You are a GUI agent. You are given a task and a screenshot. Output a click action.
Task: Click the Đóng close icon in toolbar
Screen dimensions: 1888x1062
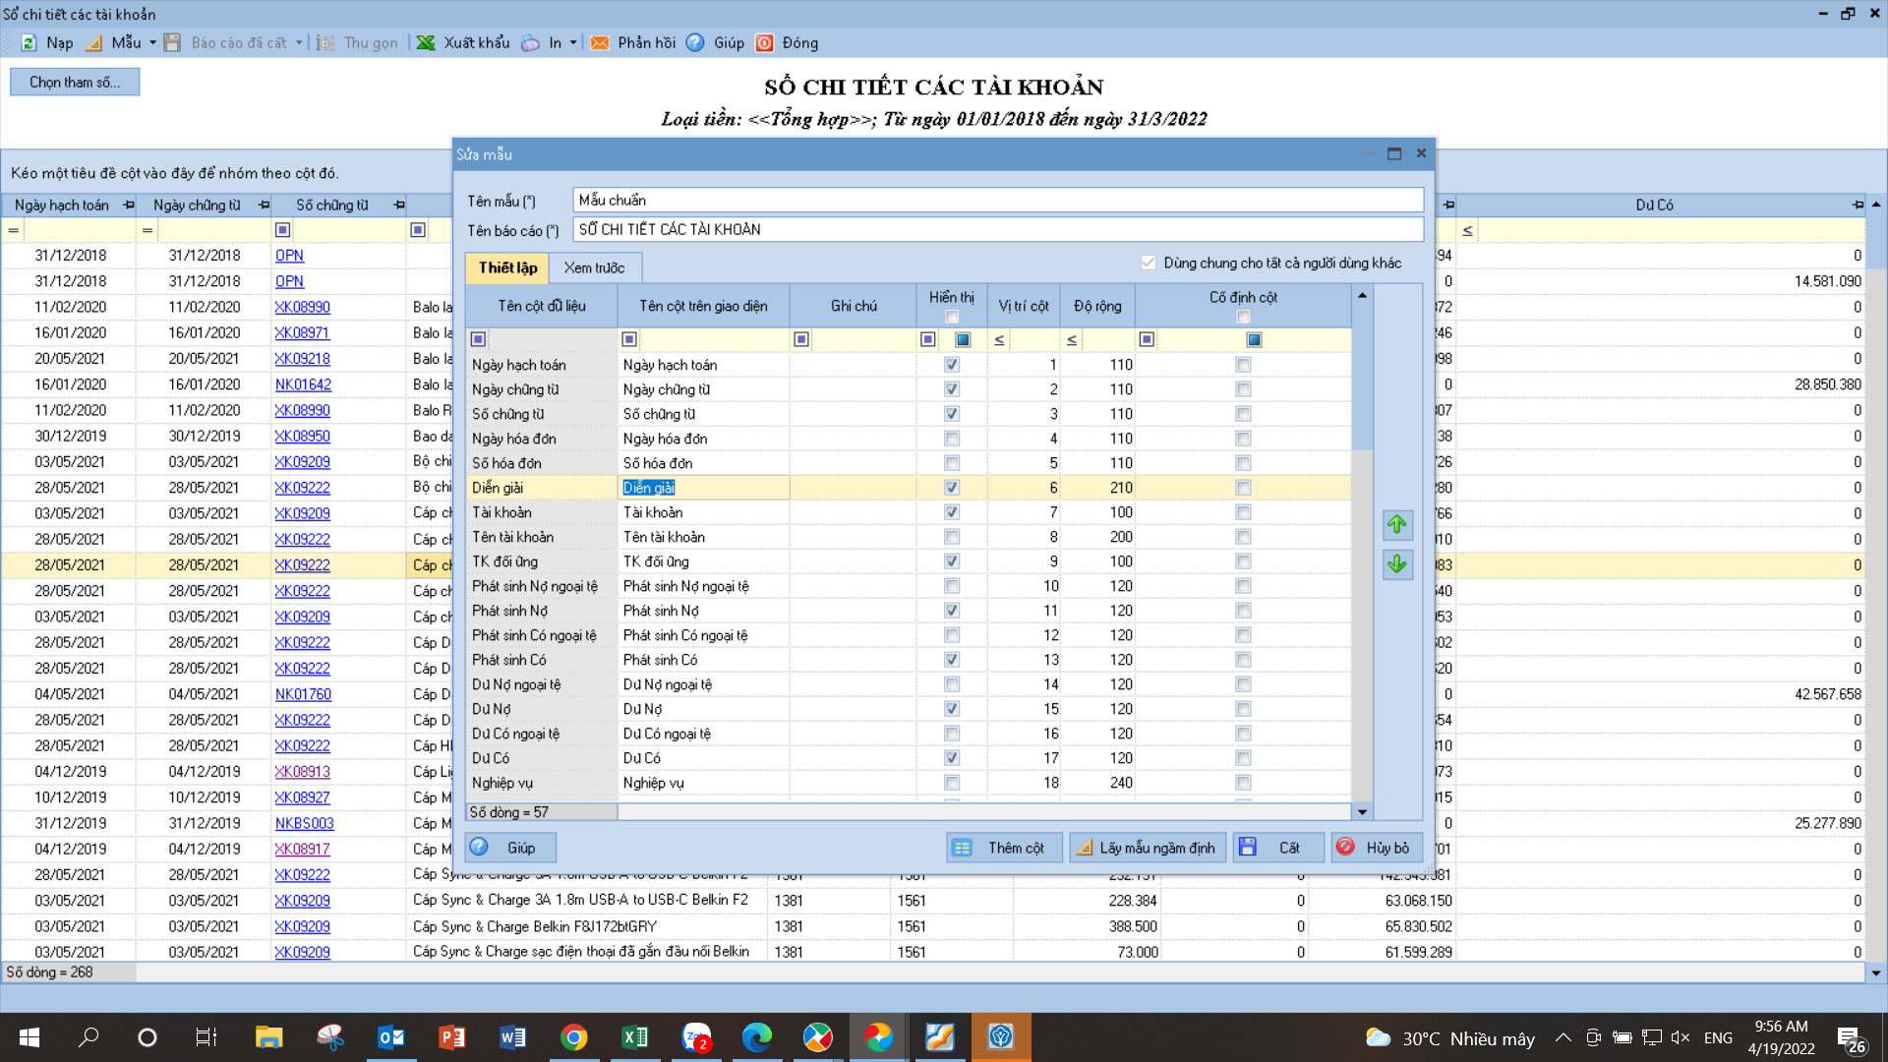pos(764,43)
